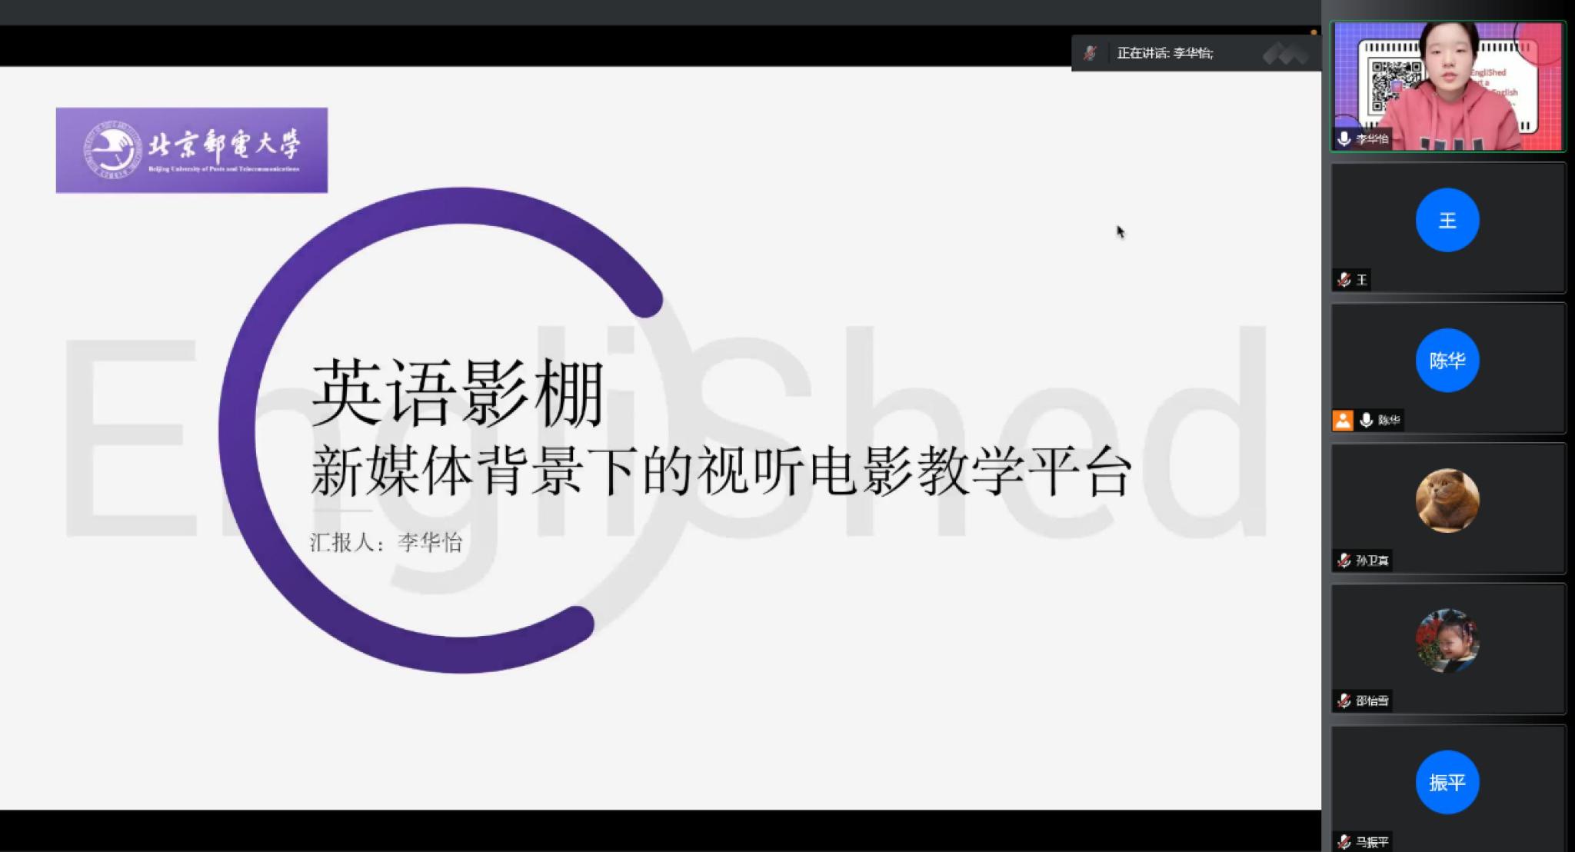
Task: Click microphone icon beside 陈华's name
Action: 1366,421
